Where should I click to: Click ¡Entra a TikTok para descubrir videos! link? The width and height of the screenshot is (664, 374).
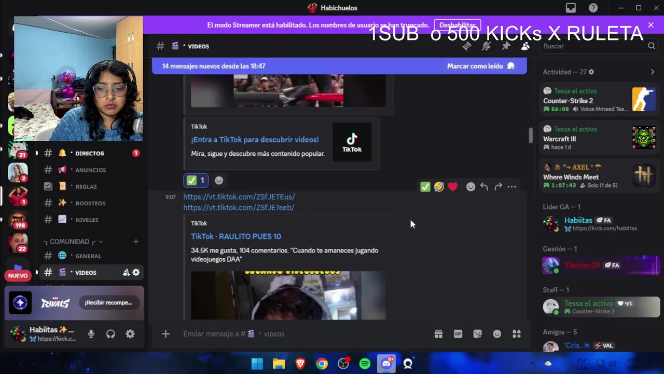255,140
